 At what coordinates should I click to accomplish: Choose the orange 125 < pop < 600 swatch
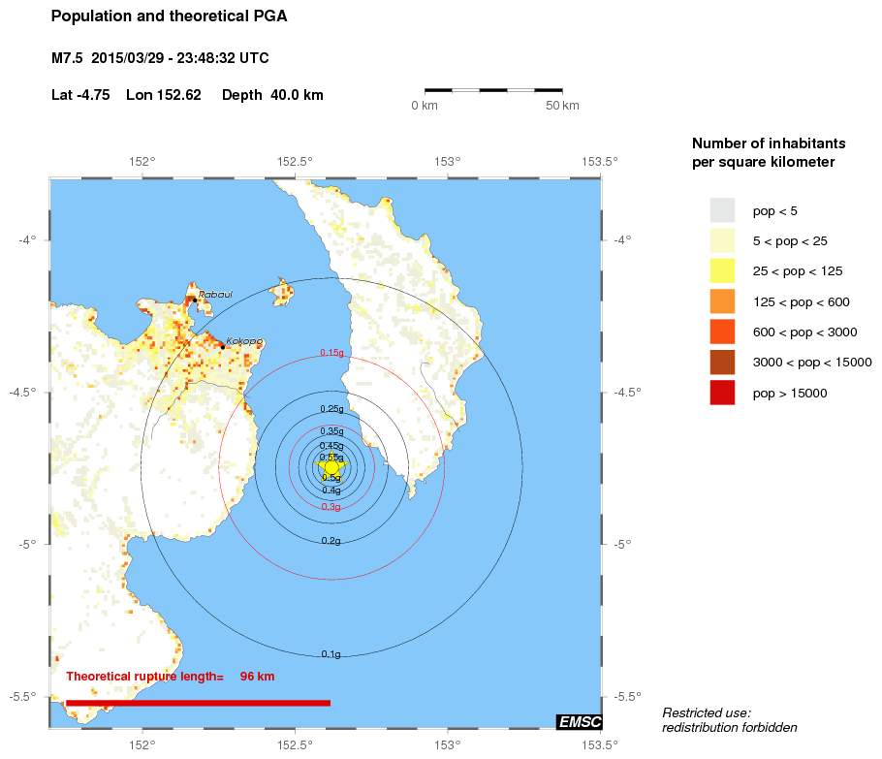click(722, 301)
